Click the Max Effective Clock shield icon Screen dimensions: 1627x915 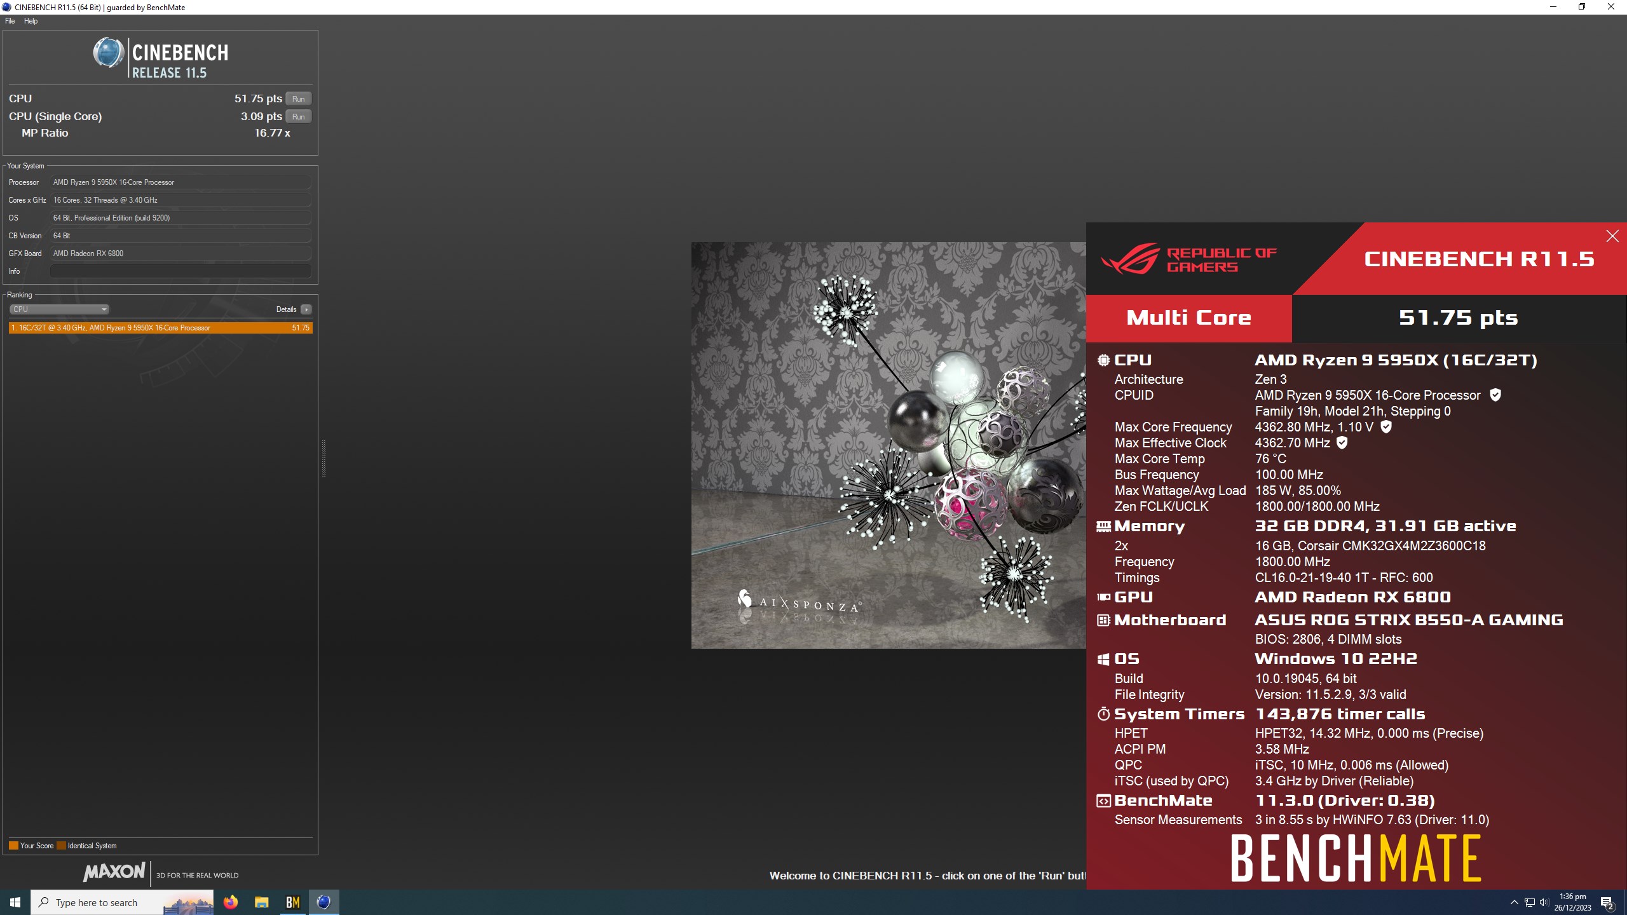(1342, 443)
